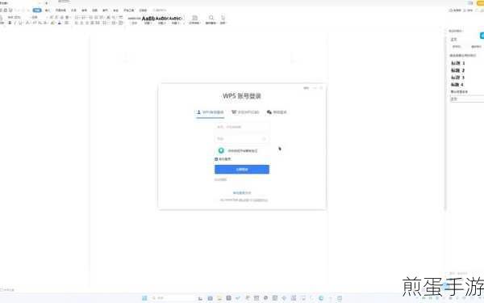The width and height of the screenshot is (484, 303).
Task: Apply 标题 1 style in styles pane
Action: (458, 63)
